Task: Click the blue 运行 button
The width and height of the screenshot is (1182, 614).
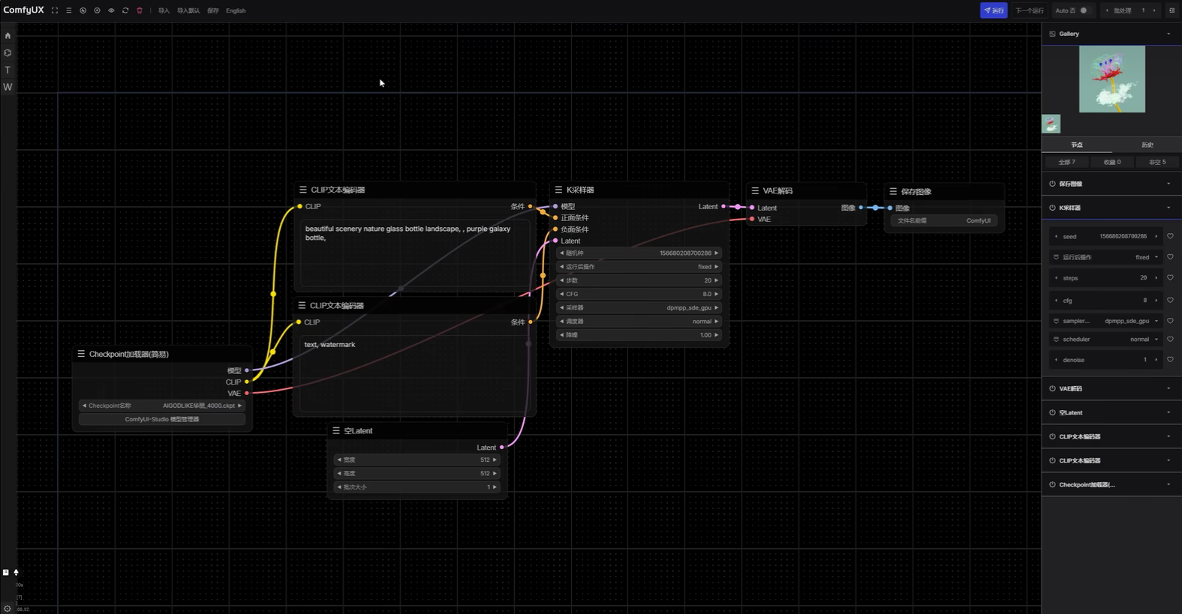Action: click(x=993, y=10)
